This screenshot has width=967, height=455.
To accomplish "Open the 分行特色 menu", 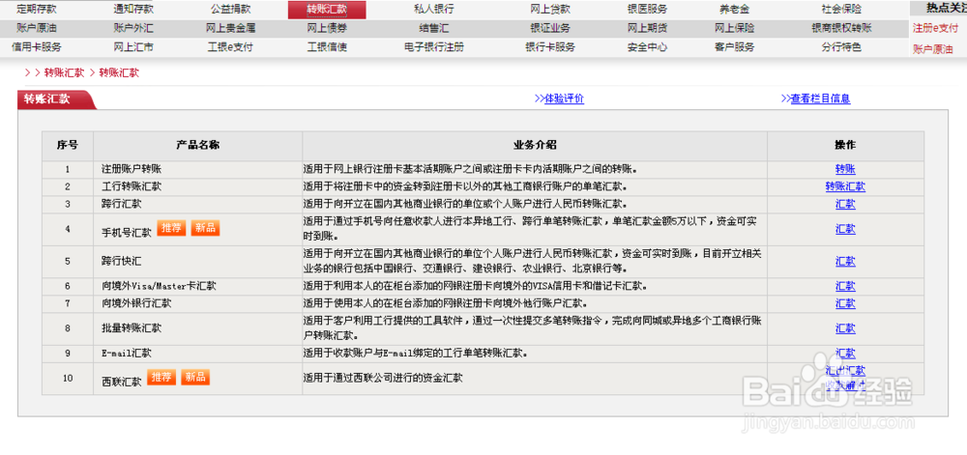I will pos(841,47).
